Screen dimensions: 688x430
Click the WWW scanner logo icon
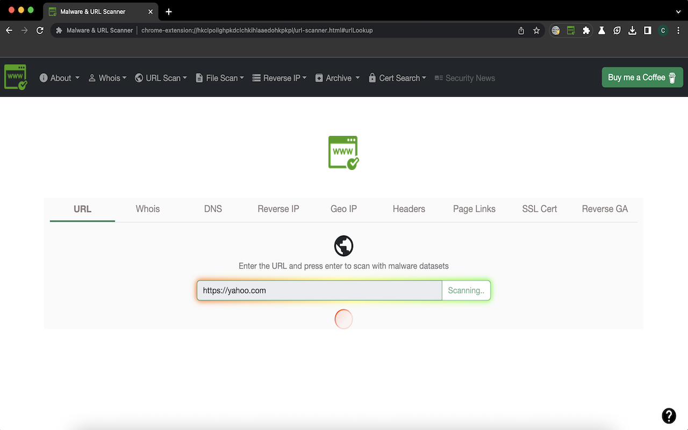click(15, 77)
